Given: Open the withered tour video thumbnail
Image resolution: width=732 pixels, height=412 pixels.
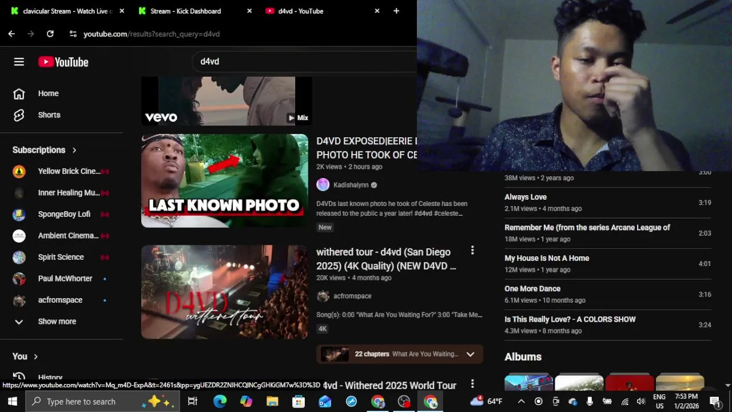Looking at the screenshot, I should [225, 292].
